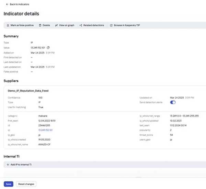This screenshot has height=189, width=206.
Task: Click the Save button
Action: [x=9, y=184]
